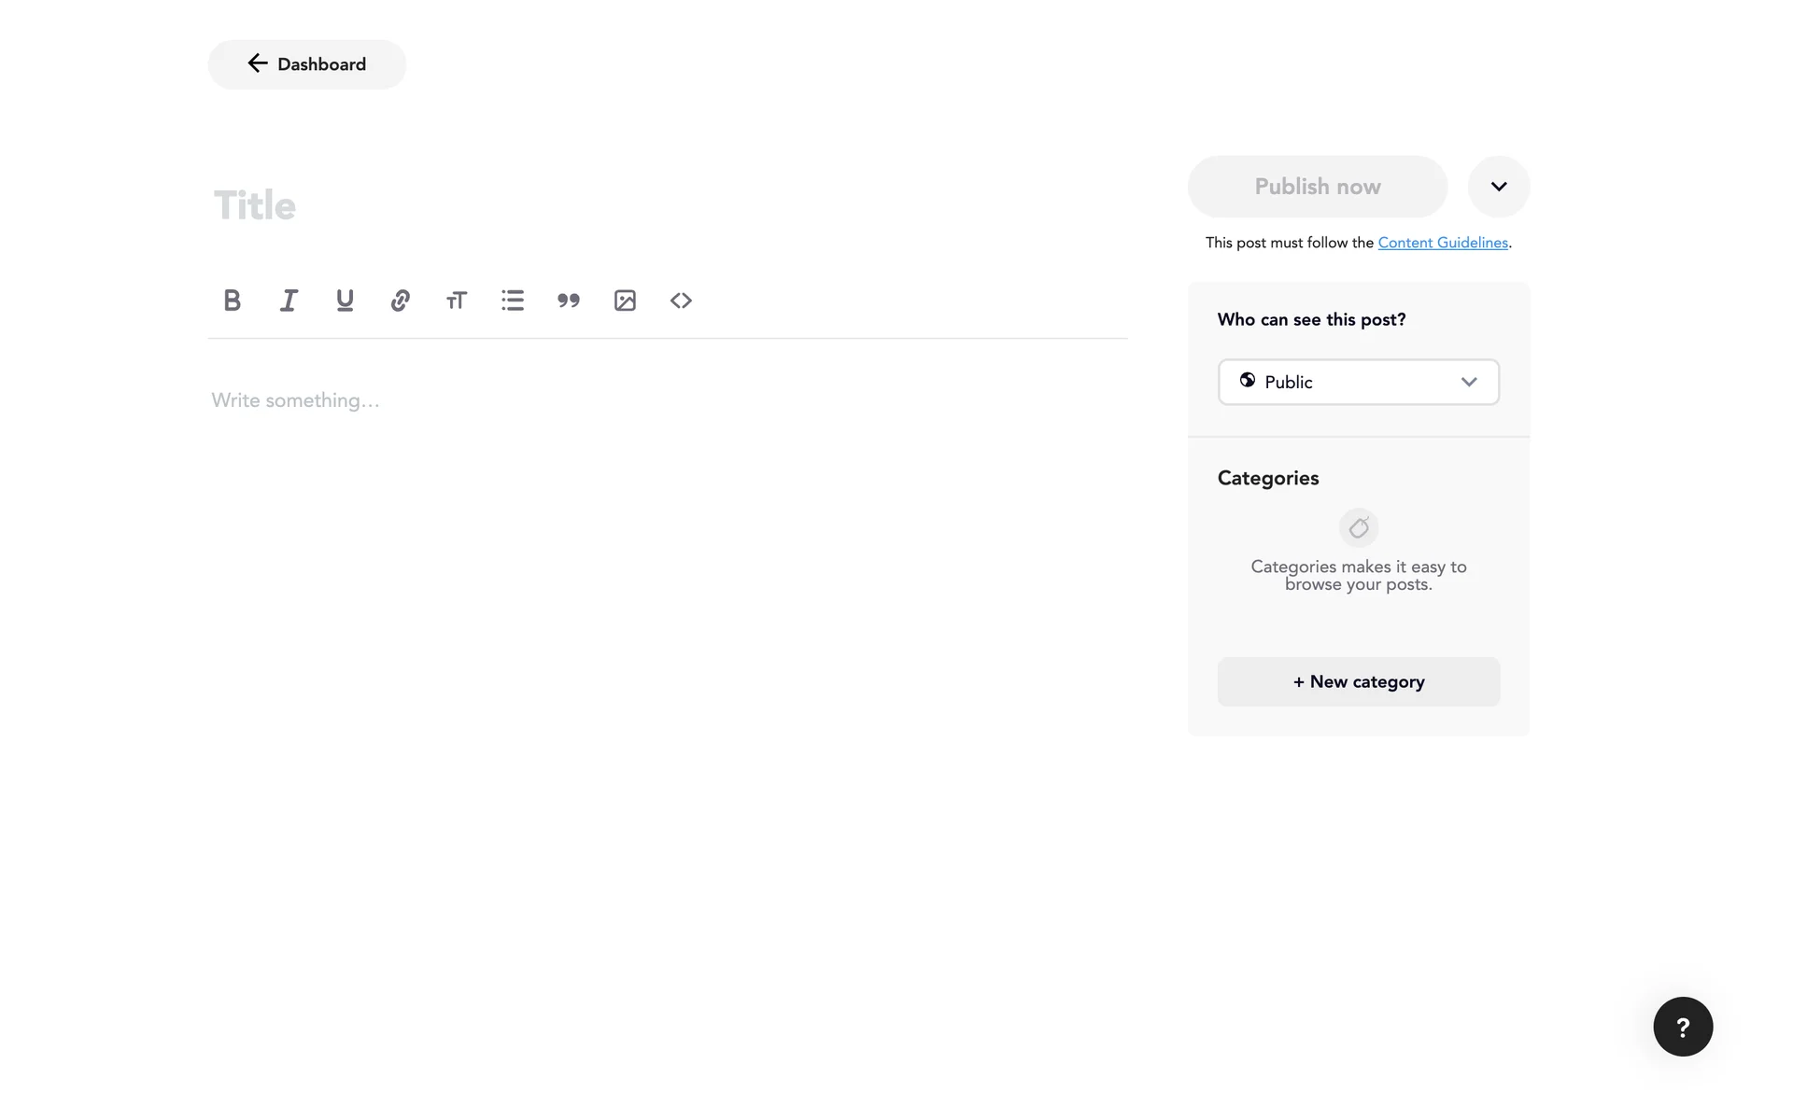Image resolution: width=1793 pixels, height=1120 pixels.
Task: Apply underline formatting
Action: (345, 301)
